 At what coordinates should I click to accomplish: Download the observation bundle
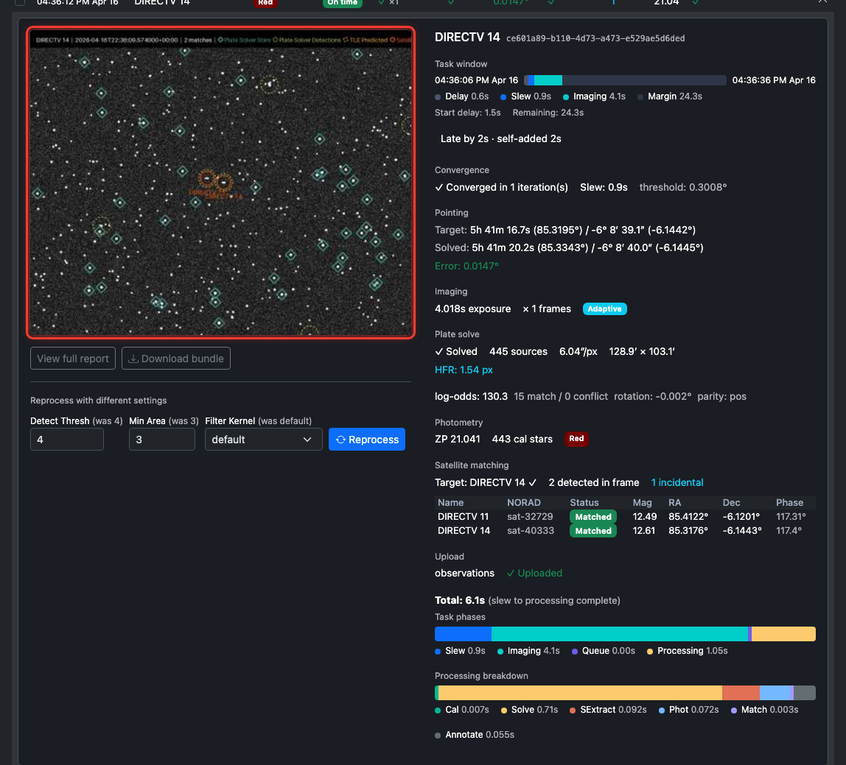click(x=176, y=359)
